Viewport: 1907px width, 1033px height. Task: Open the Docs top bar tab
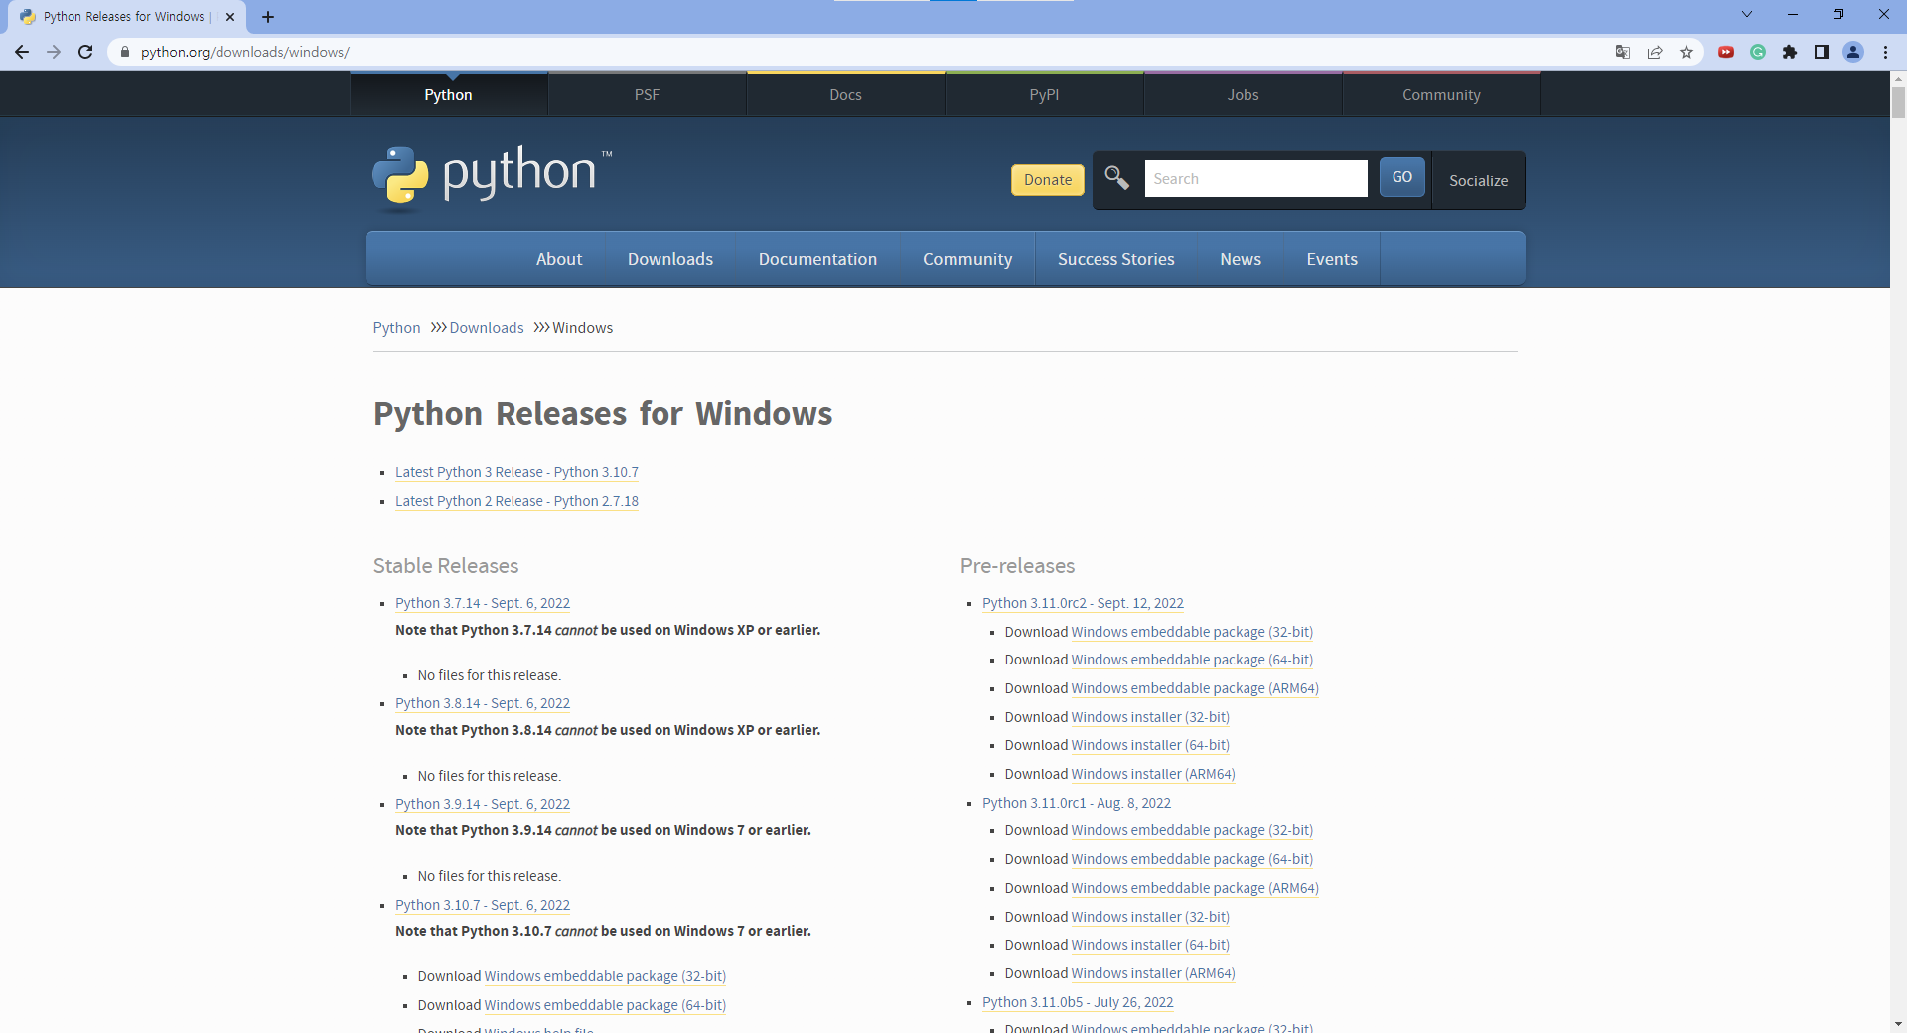[846, 95]
